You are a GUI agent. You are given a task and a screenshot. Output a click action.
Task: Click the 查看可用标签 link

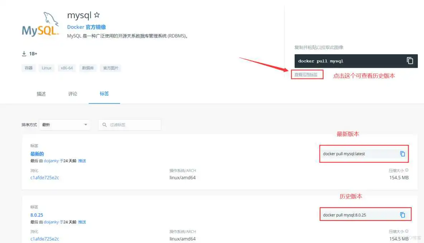[x=307, y=74]
